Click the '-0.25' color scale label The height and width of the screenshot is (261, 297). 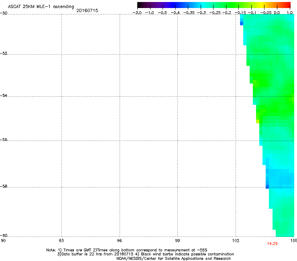pos(215,13)
